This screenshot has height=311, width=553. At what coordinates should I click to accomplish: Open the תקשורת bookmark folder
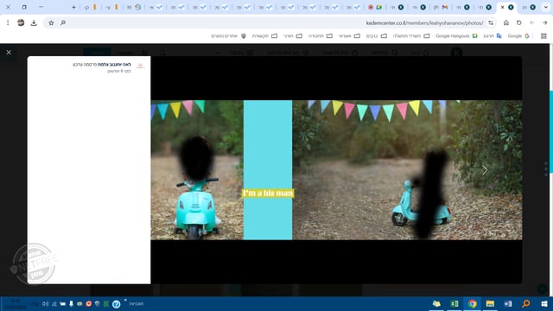[264, 36]
